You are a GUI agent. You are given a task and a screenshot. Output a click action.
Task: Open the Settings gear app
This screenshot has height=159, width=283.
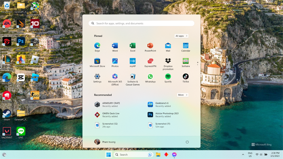(97, 78)
